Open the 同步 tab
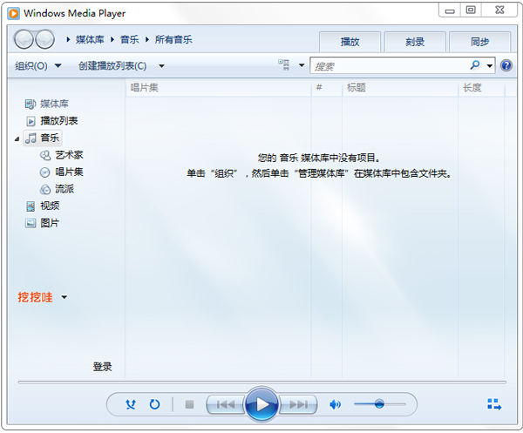 (x=480, y=42)
